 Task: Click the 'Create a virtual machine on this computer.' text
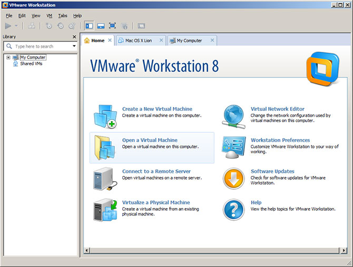(162, 116)
